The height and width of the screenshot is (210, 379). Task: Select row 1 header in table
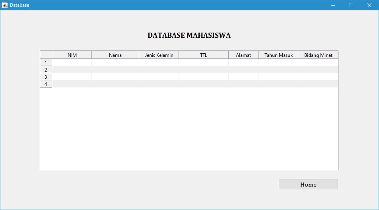pos(46,62)
